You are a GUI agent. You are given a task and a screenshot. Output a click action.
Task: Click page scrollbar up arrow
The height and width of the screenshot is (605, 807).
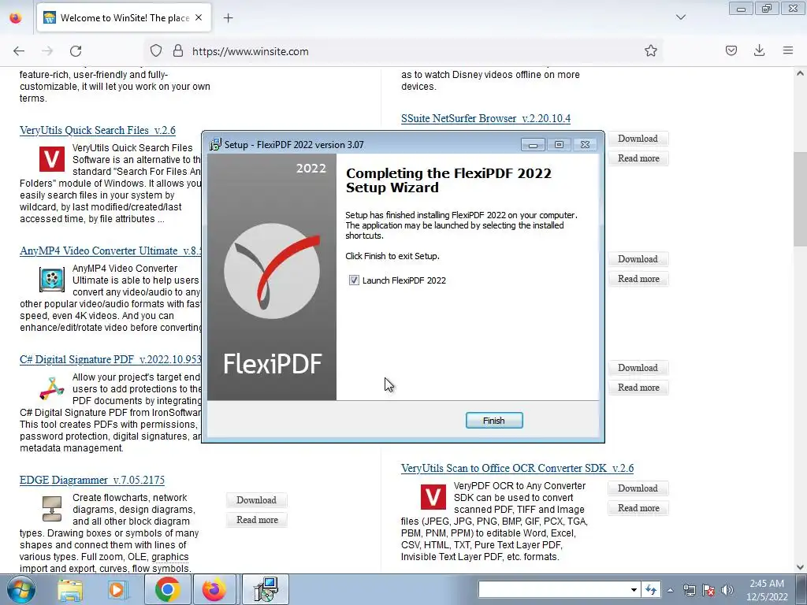coord(800,73)
